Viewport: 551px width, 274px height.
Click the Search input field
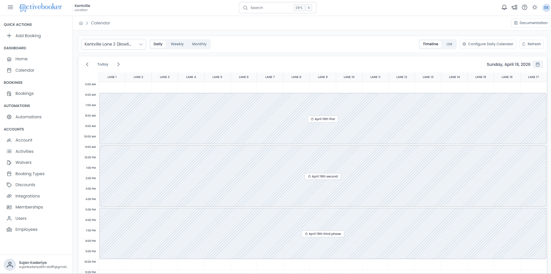pyautogui.click(x=278, y=8)
